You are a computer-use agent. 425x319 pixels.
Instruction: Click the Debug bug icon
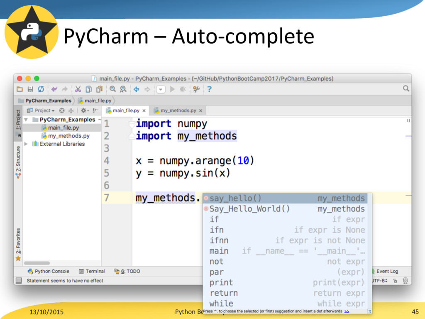[x=183, y=89]
